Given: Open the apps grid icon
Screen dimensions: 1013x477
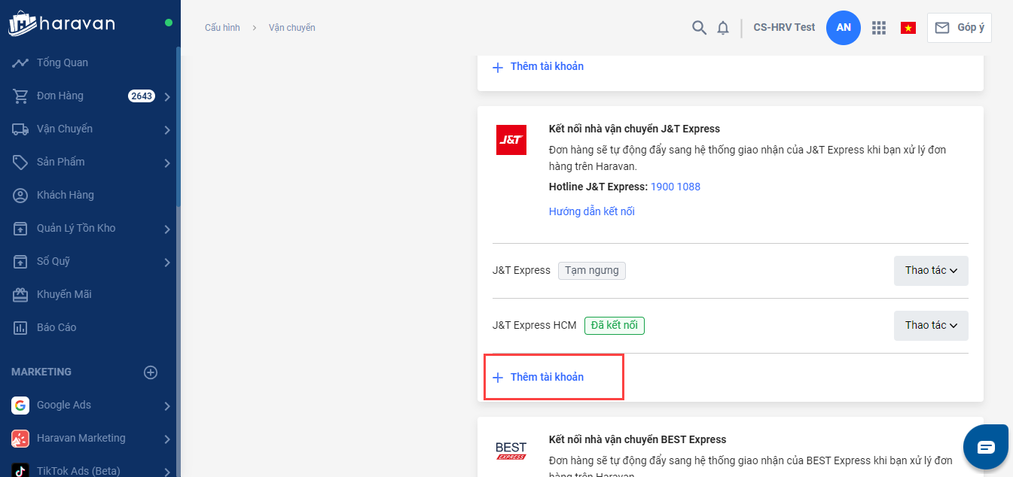Looking at the screenshot, I should pos(878,28).
